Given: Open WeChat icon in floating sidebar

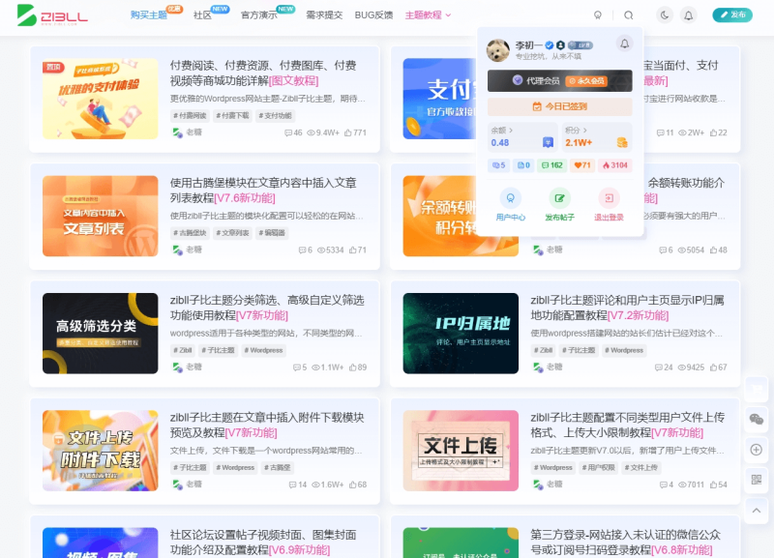Looking at the screenshot, I should (x=757, y=420).
